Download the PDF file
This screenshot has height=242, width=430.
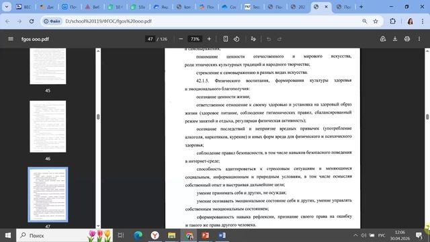coord(395,39)
